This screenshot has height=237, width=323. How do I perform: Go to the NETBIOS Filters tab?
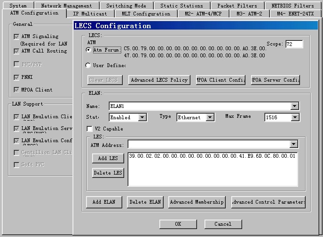[x=292, y=6]
